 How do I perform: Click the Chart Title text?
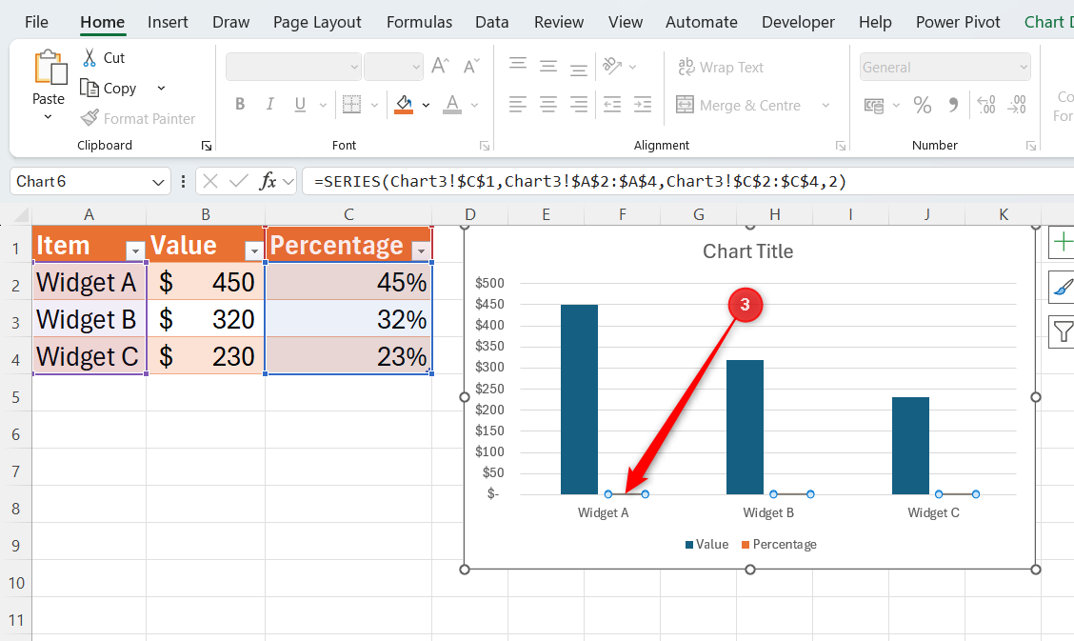click(748, 251)
